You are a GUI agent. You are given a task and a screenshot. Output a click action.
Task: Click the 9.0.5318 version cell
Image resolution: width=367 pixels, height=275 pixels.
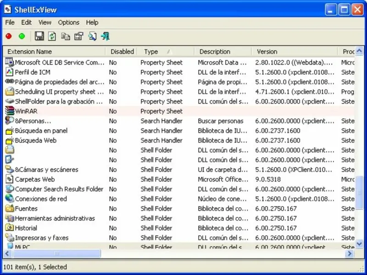click(x=268, y=179)
